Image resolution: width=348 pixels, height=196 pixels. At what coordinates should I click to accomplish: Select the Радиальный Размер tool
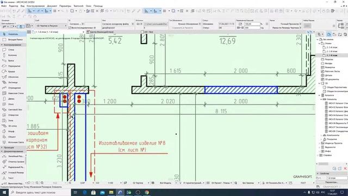tap(13, 167)
